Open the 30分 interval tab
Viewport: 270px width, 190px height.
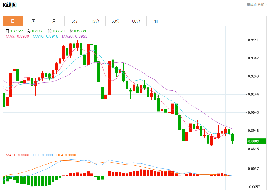116,21
